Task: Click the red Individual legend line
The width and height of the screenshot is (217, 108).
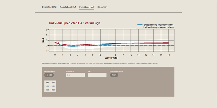Action: [140, 27]
